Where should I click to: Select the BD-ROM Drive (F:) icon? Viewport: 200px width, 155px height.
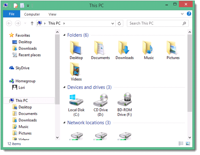124,105
